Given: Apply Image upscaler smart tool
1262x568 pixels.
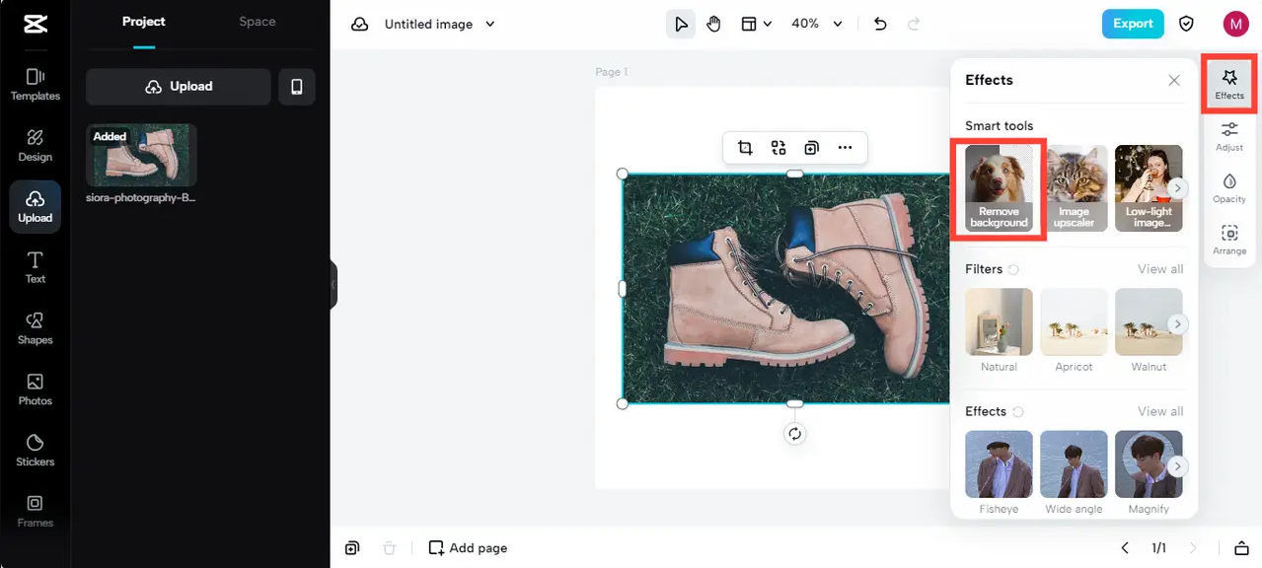Looking at the screenshot, I should pyautogui.click(x=1074, y=188).
